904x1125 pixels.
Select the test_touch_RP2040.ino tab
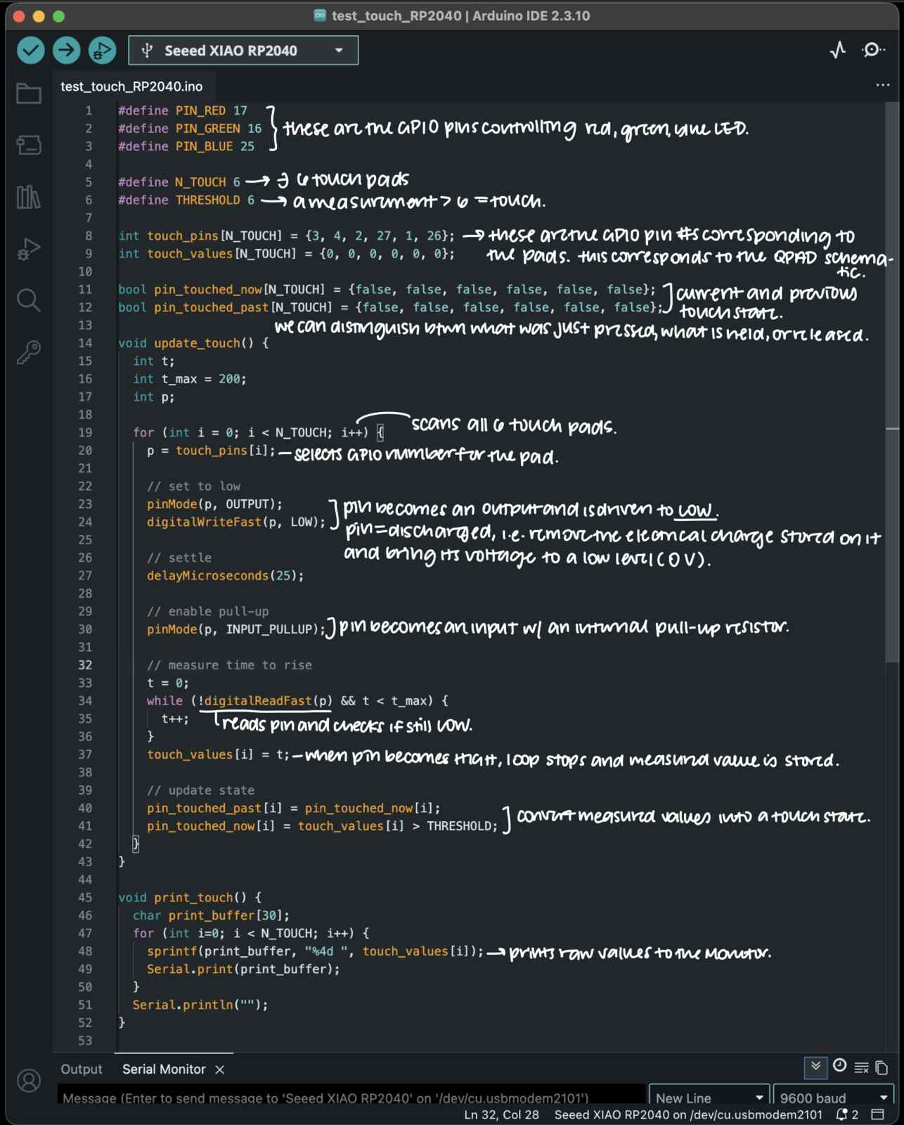(131, 86)
